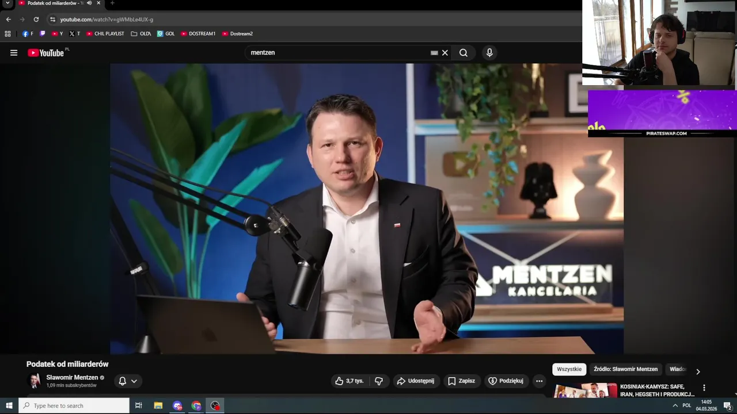Viewport: 737px width, 414px height.
Task: Open the Sławomir Mentzen channel name link
Action: 72,378
